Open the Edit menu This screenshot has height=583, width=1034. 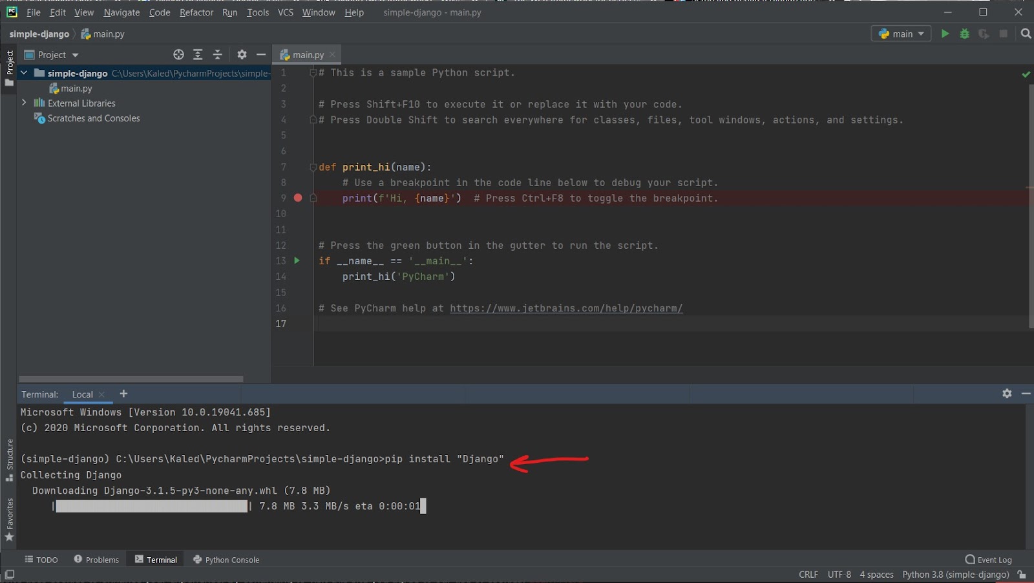coord(58,12)
